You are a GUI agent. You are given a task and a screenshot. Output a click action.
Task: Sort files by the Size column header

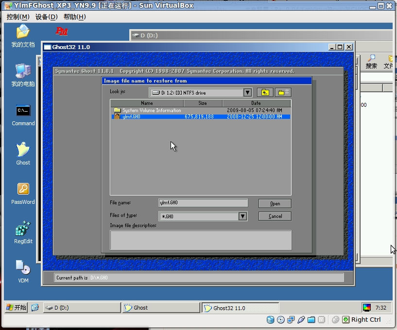pyautogui.click(x=203, y=103)
